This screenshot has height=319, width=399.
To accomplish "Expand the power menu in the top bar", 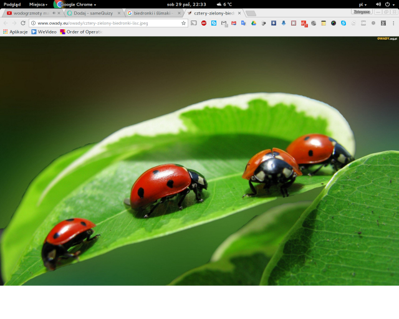I will coord(390,4).
